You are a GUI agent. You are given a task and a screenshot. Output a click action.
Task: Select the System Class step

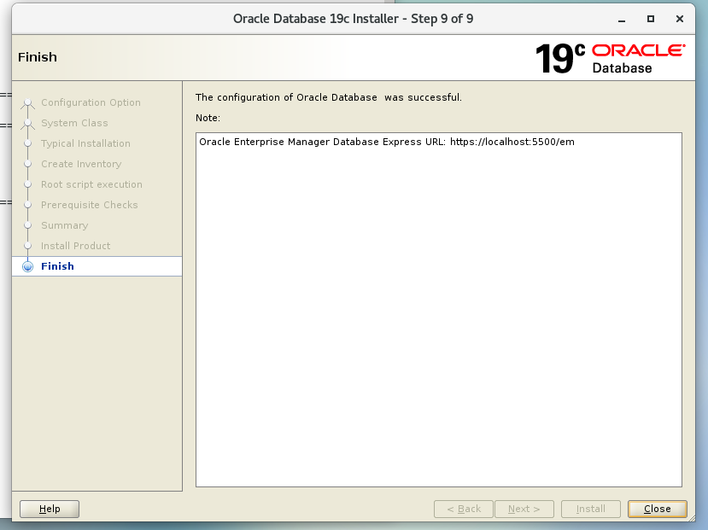tap(74, 123)
